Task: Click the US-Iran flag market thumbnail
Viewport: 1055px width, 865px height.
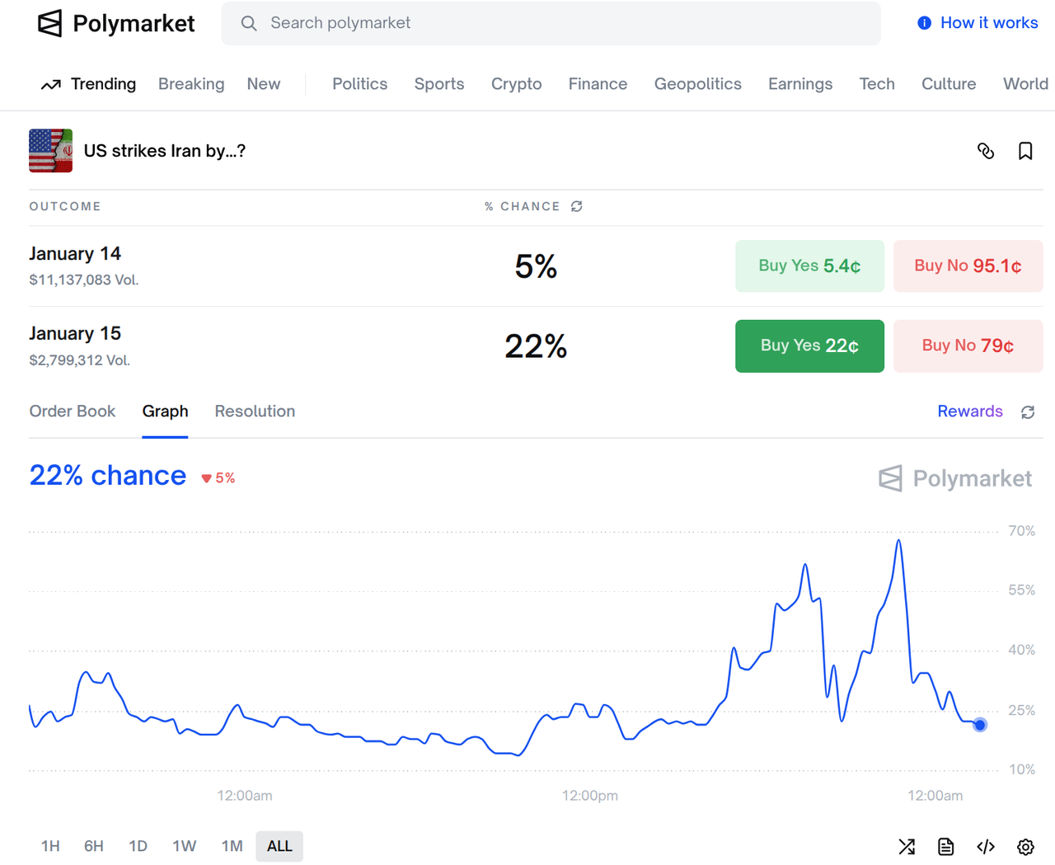Action: pyautogui.click(x=50, y=151)
